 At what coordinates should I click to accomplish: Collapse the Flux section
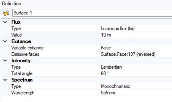tap(5, 22)
